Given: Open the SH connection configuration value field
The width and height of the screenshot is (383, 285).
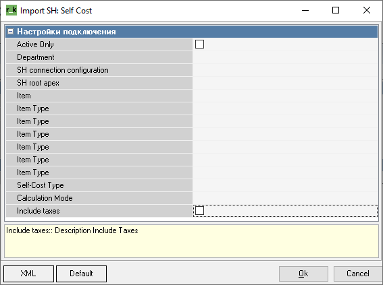Looking at the screenshot, I should coord(285,70).
